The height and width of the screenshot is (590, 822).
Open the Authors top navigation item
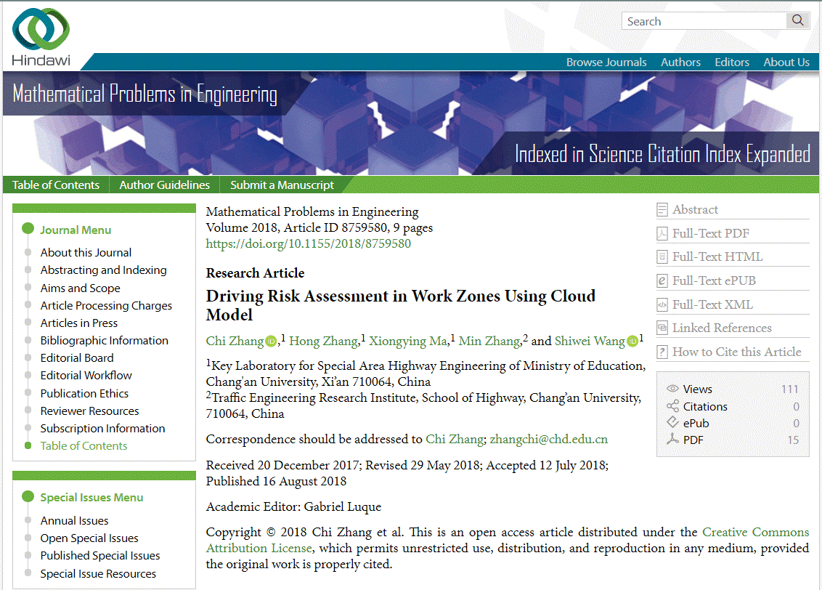[680, 62]
